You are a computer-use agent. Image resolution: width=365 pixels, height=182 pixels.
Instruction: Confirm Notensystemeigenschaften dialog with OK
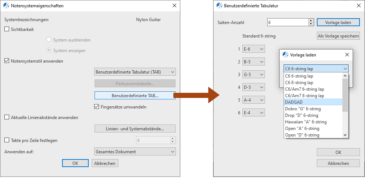75,163
